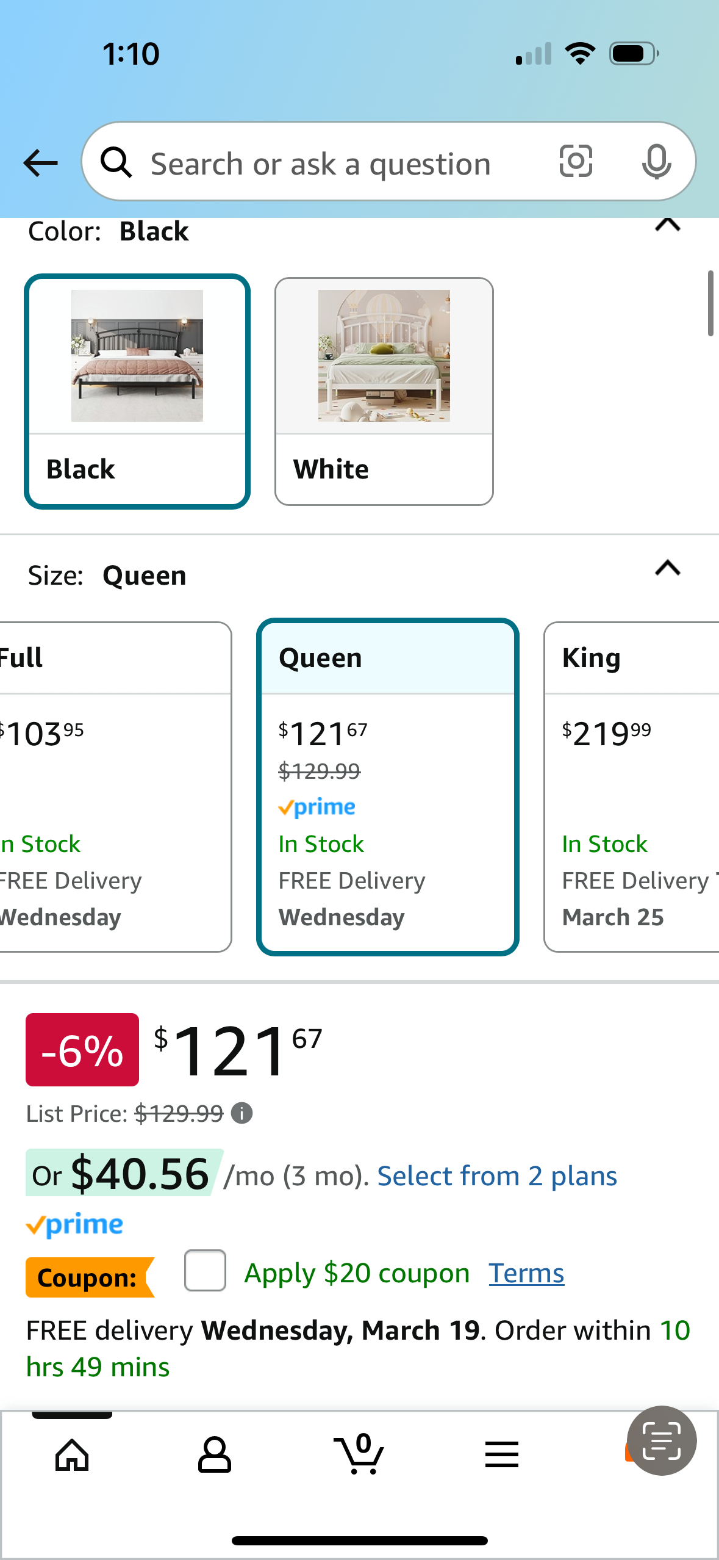This screenshot has width=719, height=1560.
Task: Tap the microphone voice search icon
Action: [656, 162]
